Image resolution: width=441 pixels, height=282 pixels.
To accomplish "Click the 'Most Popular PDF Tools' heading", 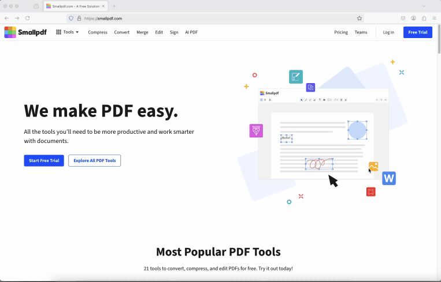I will click(218, 252).
